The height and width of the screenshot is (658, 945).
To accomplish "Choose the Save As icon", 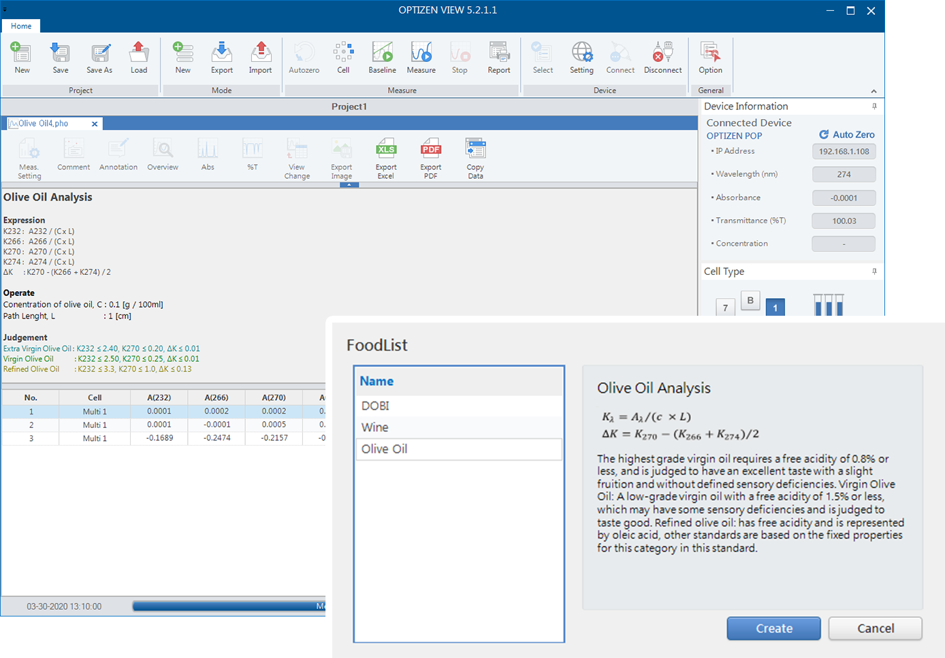I will pos(99,58).
